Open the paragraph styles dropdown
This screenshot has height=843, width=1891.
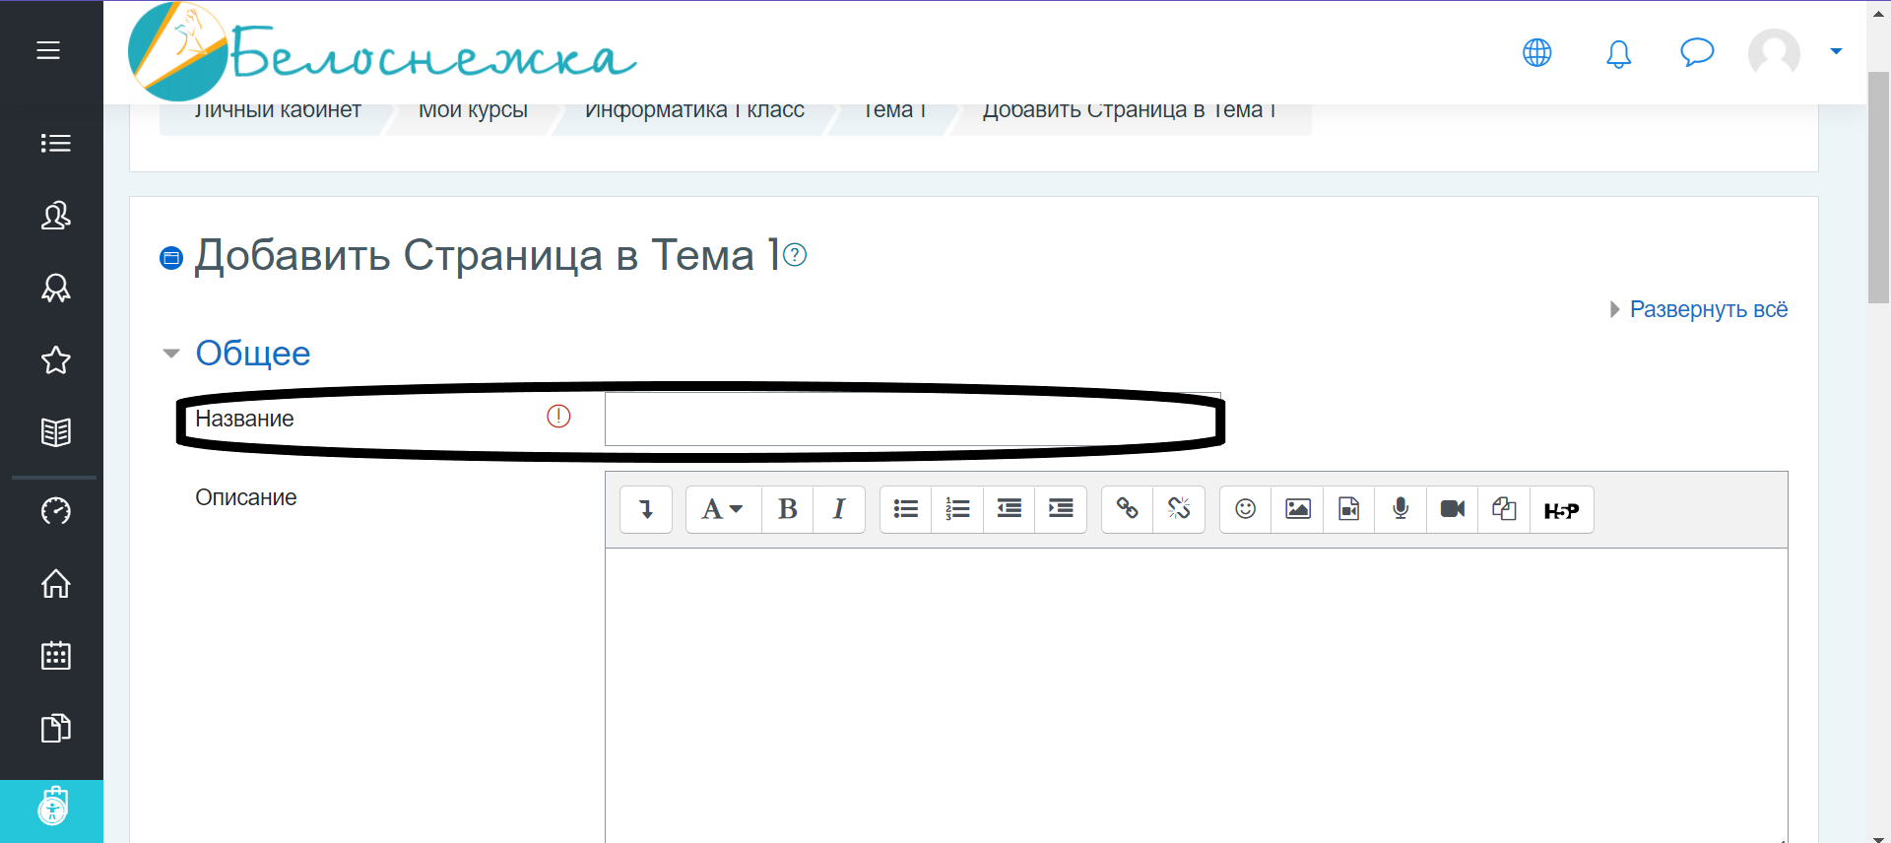coord(722,509)
